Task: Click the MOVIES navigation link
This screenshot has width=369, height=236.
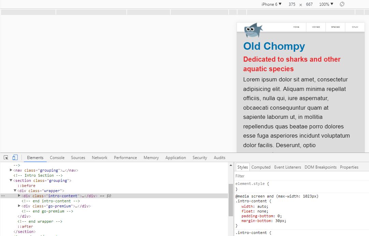Action: click(316, 27)
